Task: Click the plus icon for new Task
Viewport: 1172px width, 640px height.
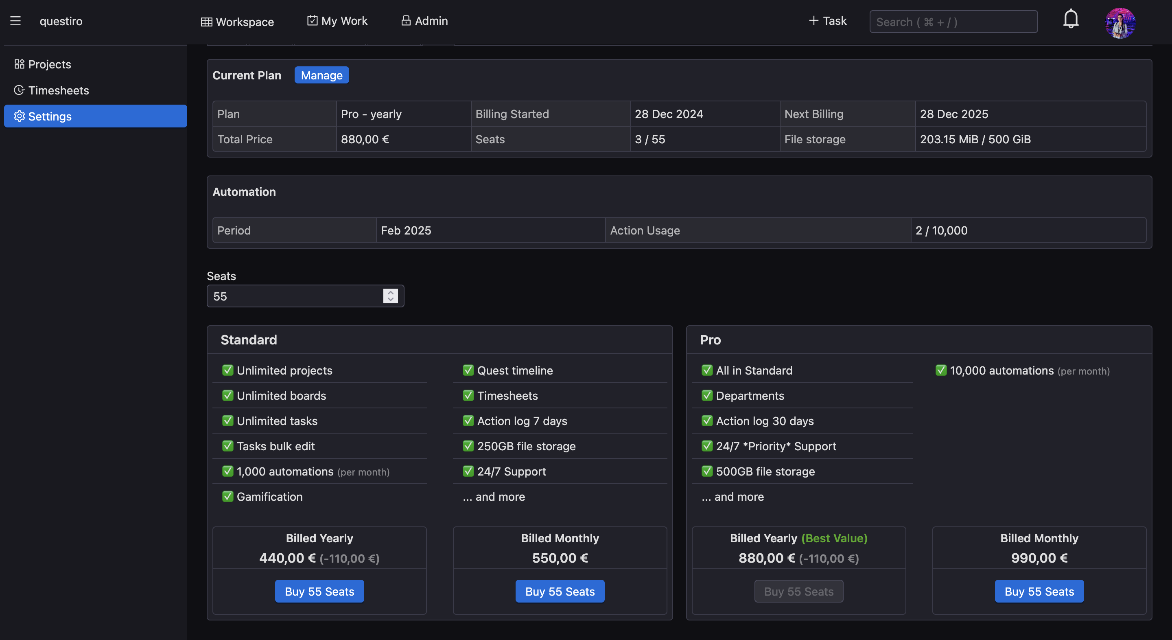Action: [x=813, y=20]
